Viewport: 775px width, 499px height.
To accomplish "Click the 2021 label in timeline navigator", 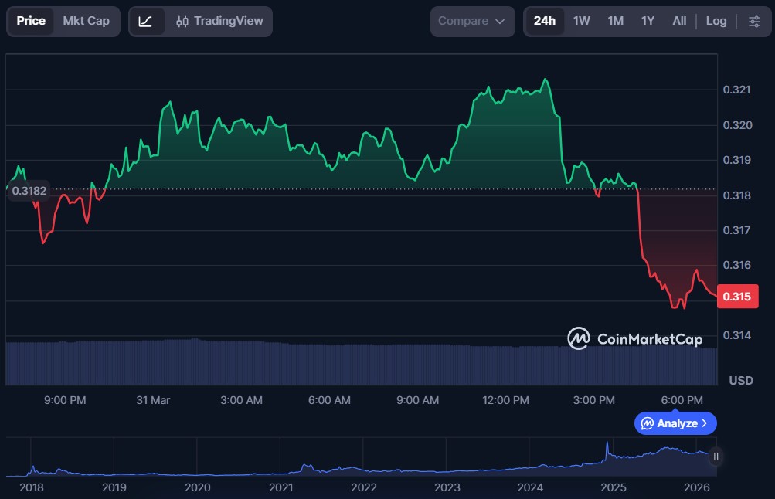I will (280, 487).
